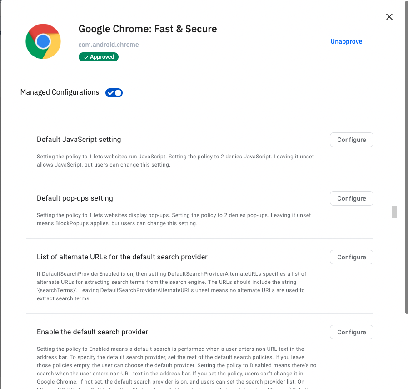Click the List of alternate URLs heading
Viewport: 408px width, 389px height.
pyautogui.click(x=122, y=257)
